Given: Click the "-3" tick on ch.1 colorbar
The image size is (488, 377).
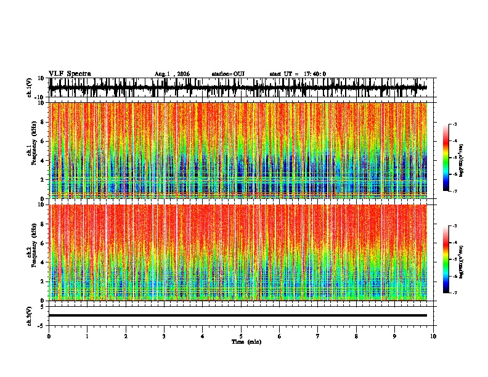Looking at the screenshot, I should click(454, 124).
